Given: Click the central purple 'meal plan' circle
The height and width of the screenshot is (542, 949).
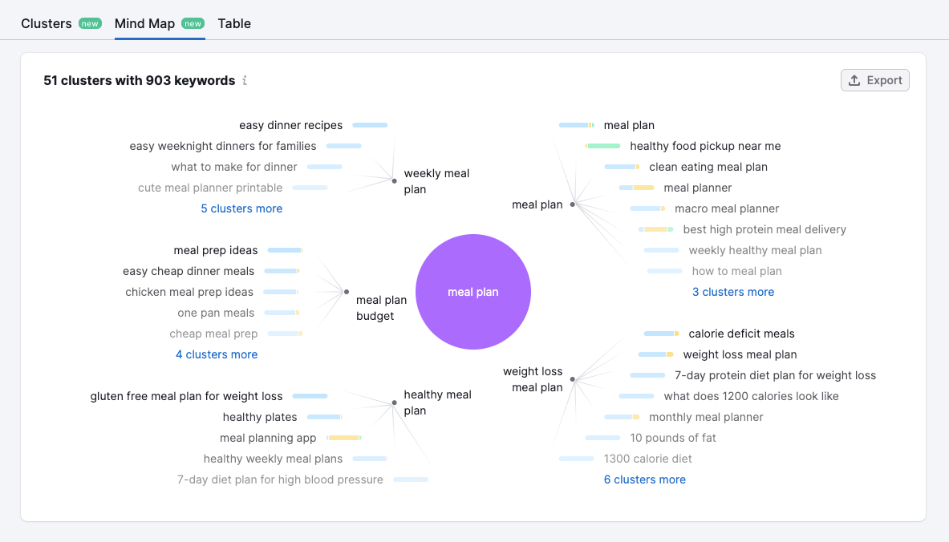Looking at the screenshot, I should point(473,292).
